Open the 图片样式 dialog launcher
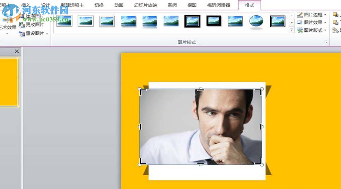The width and height of the screenshot is (341, 189). 326,42
